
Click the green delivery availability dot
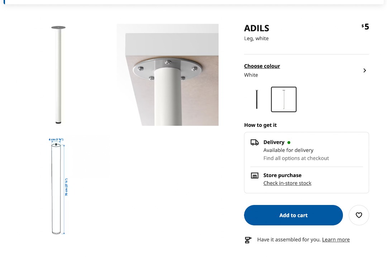[289, 143]
